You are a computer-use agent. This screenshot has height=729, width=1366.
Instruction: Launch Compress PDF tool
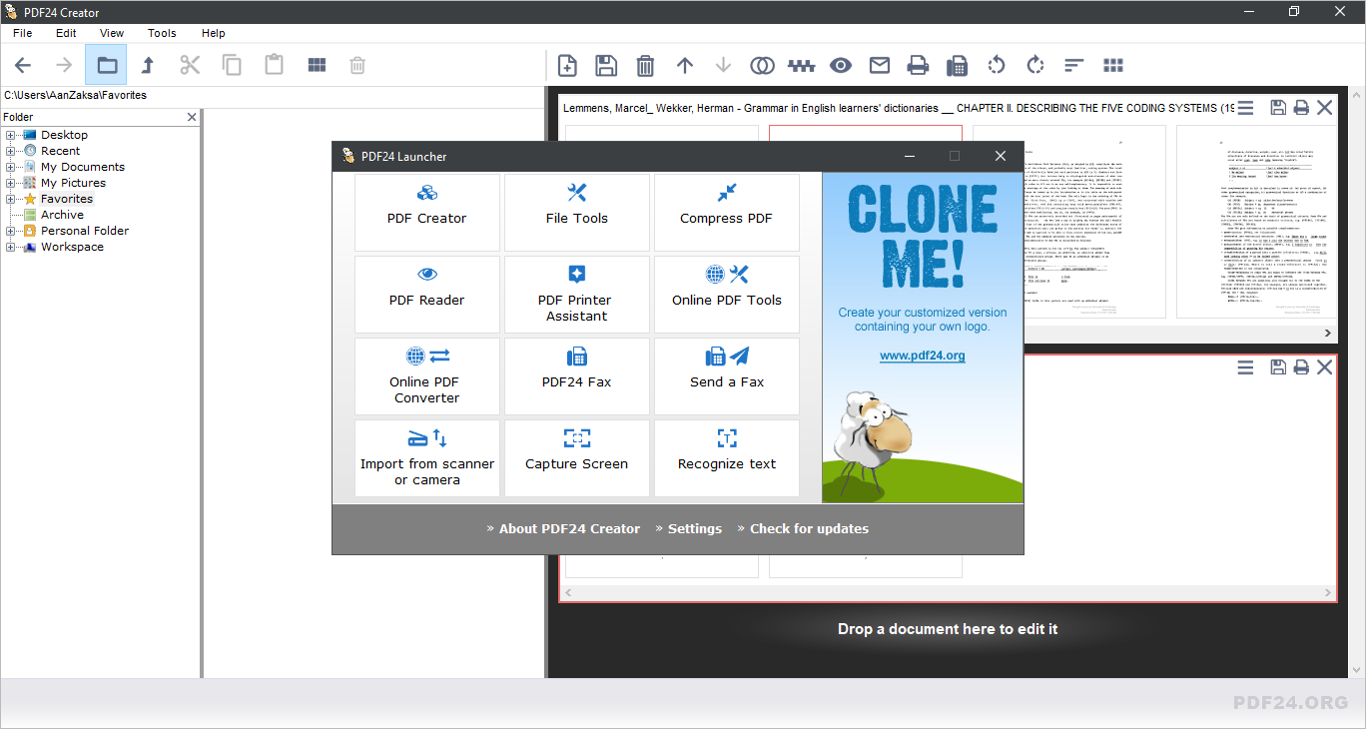pos(727,213)
